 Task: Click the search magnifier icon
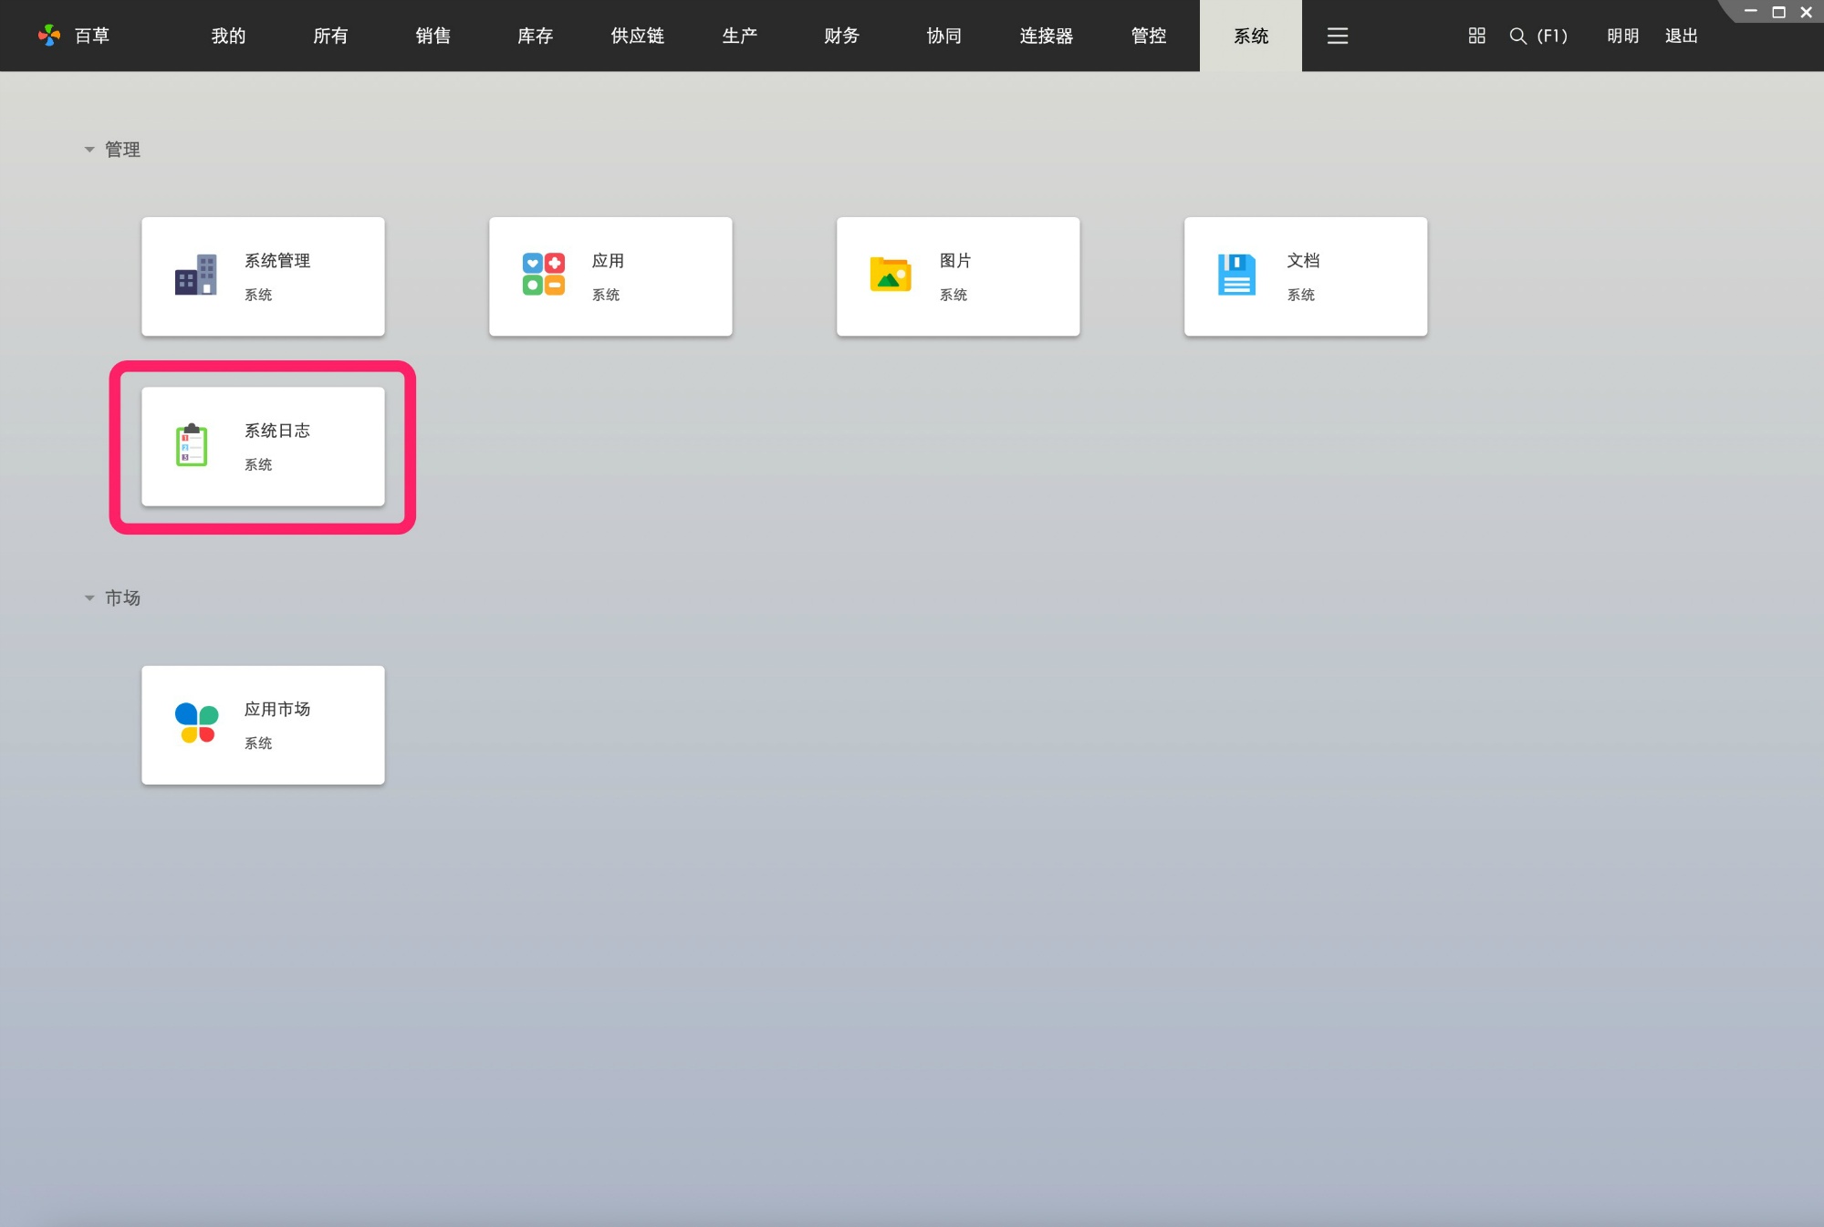click(x=1517, y=36)
